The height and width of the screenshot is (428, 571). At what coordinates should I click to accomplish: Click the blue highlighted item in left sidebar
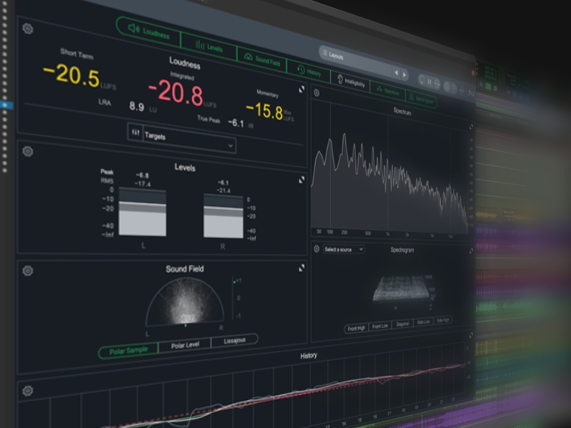click(x=7, y=105)
